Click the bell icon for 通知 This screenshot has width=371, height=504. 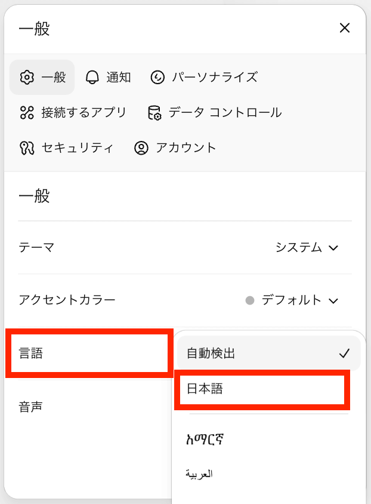pos(92,78)
